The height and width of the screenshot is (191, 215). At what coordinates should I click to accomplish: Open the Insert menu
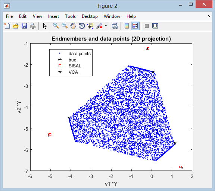click(53, 16)
